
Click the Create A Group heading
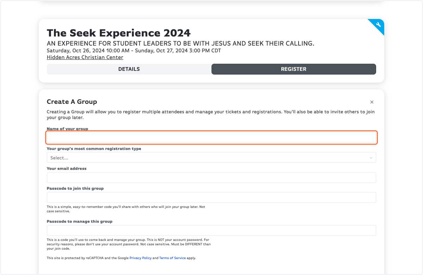click(x=72, y=102)
